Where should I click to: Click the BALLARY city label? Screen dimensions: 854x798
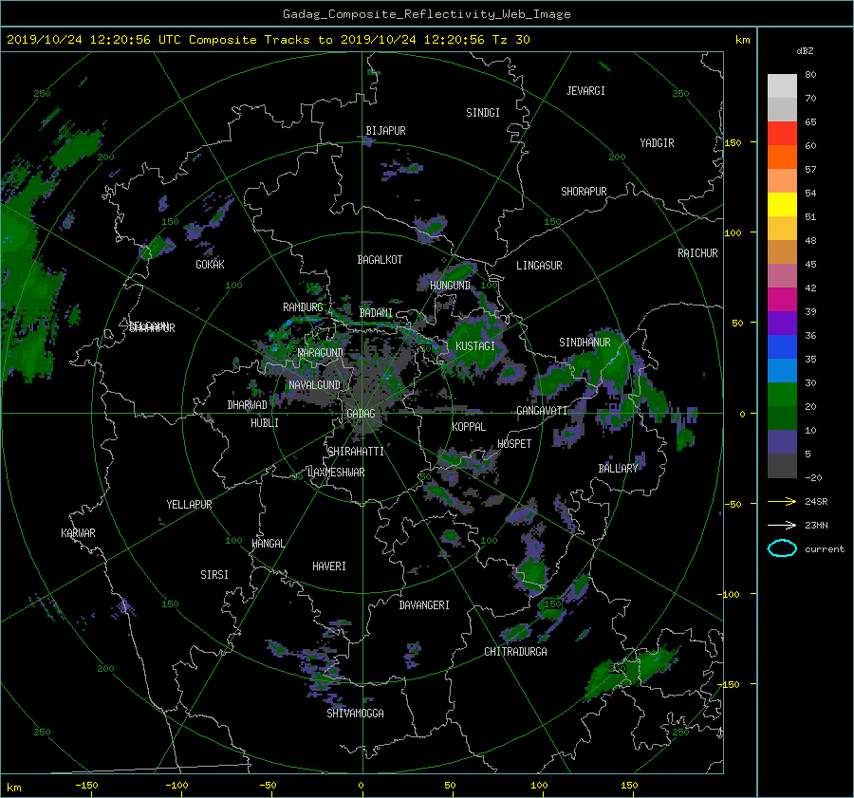pos(618,469)
